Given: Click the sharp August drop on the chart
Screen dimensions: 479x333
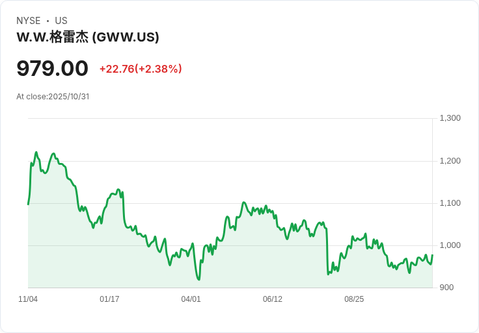Looking at the screenshot, I should (327, 251).
